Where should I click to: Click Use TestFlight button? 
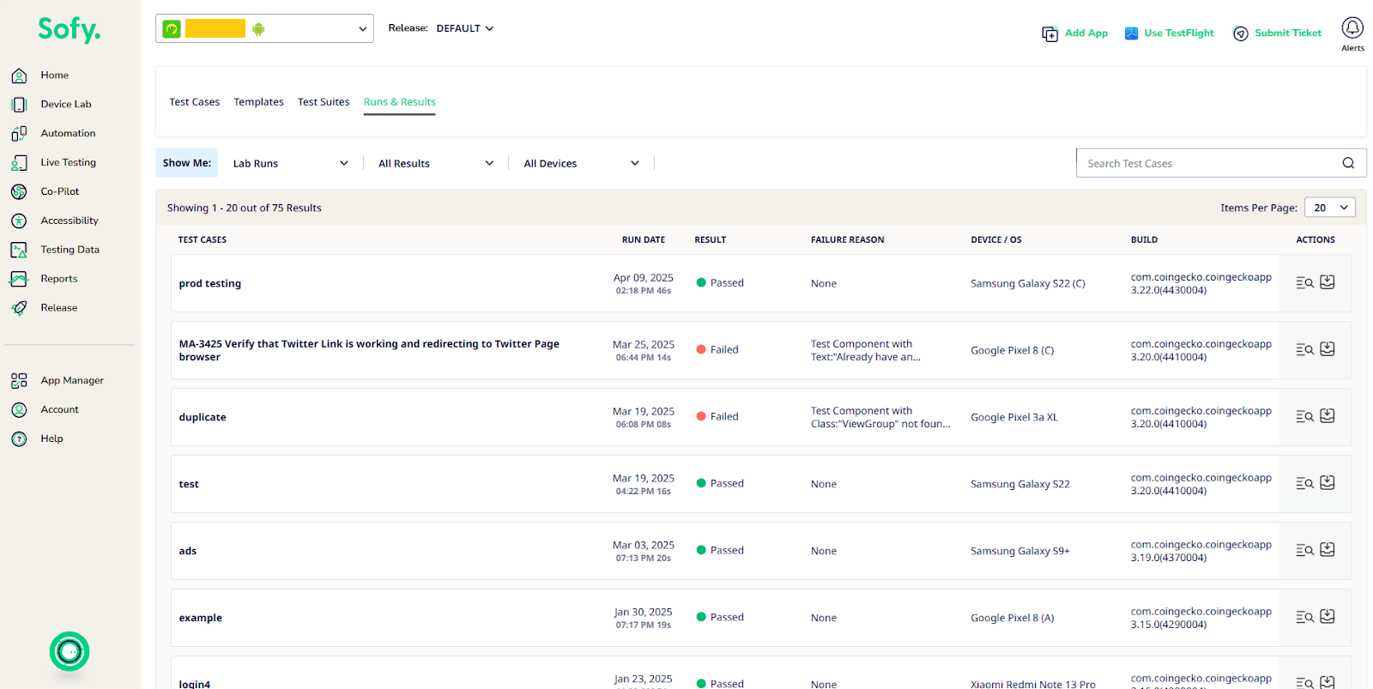pyautogui.click(x=1170, y=33)
